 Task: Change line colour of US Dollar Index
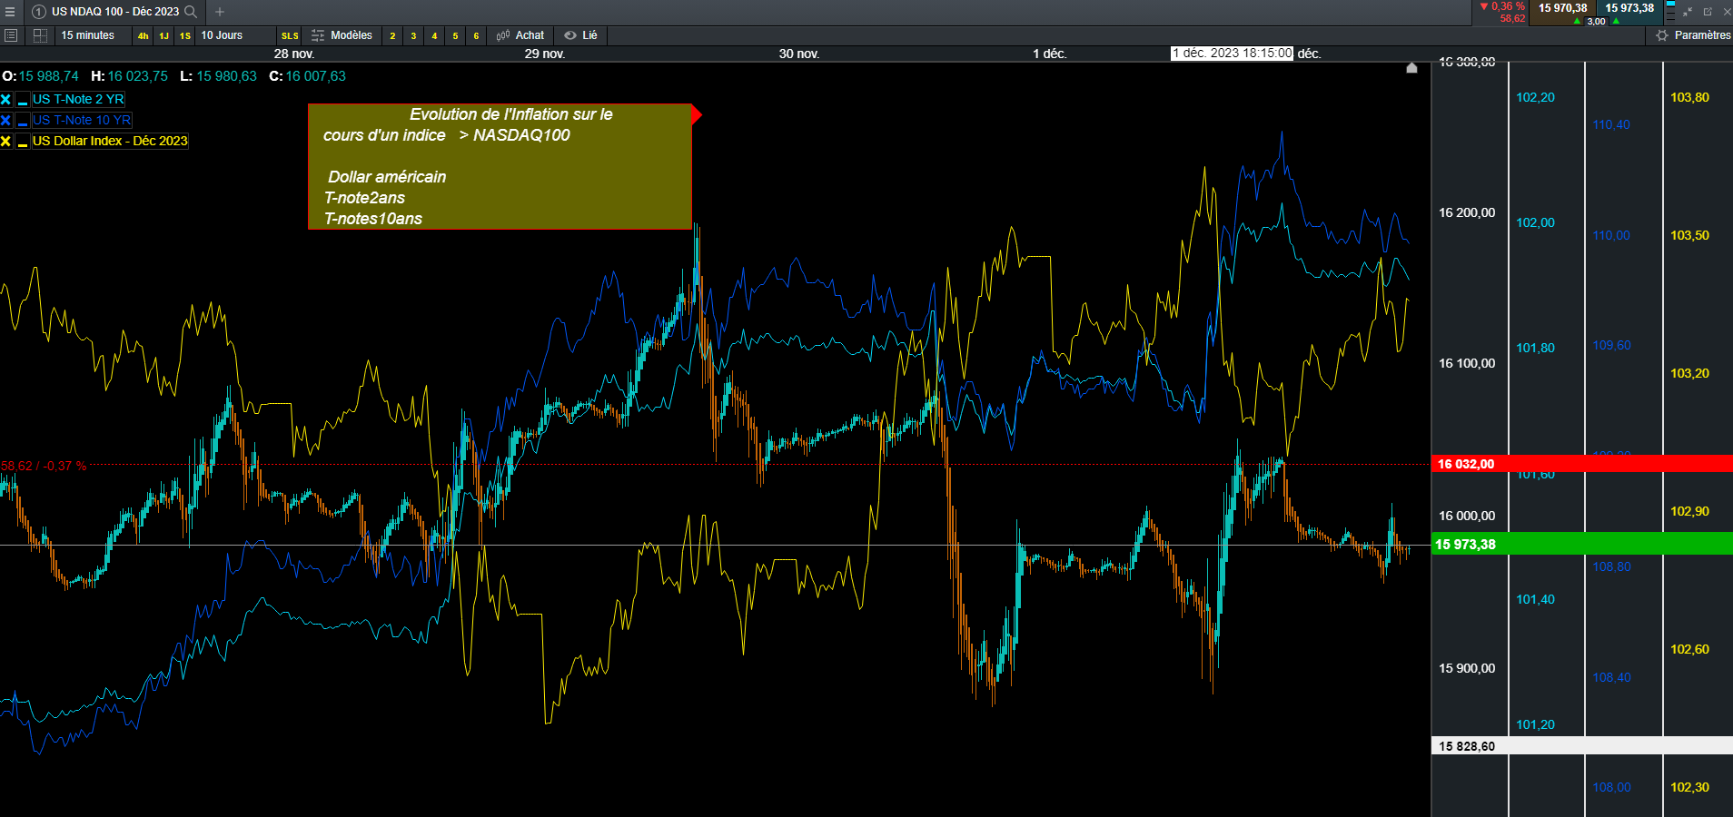(23, 142)
